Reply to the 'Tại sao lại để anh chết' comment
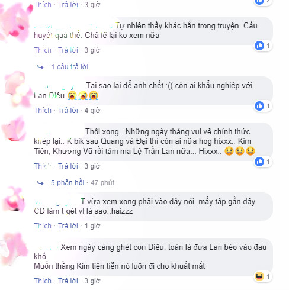289x290 pixels. click(68, 111)
